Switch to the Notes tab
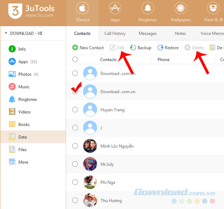Viewport: 224px width, 209px height. coord(181,33)
